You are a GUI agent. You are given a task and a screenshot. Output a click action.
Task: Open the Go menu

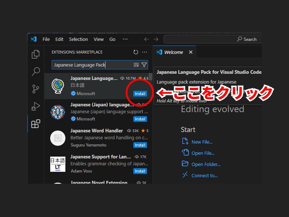point(112,39)
